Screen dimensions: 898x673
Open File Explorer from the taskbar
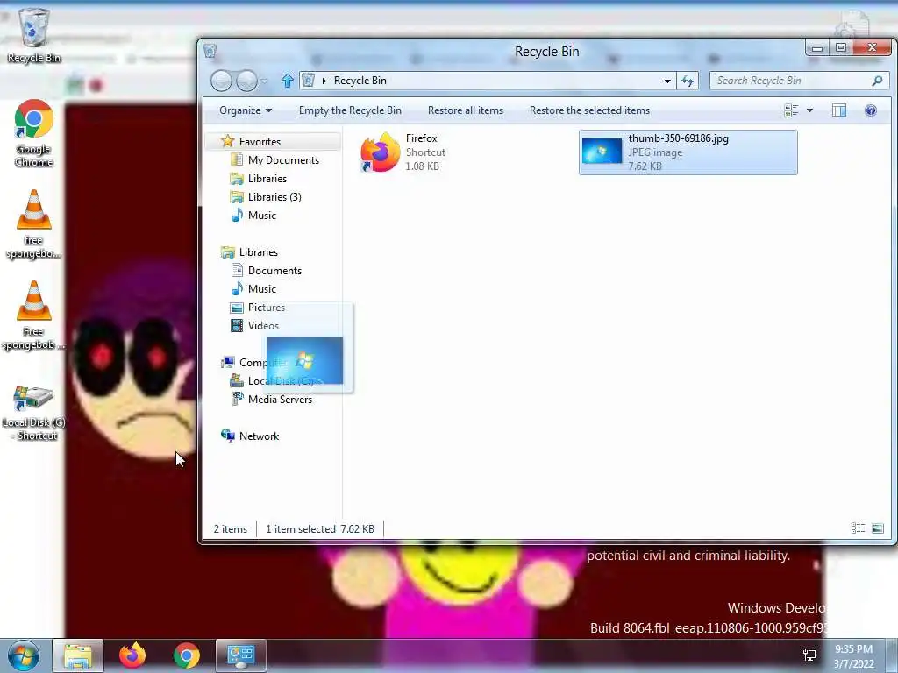(x=78, y=655)
